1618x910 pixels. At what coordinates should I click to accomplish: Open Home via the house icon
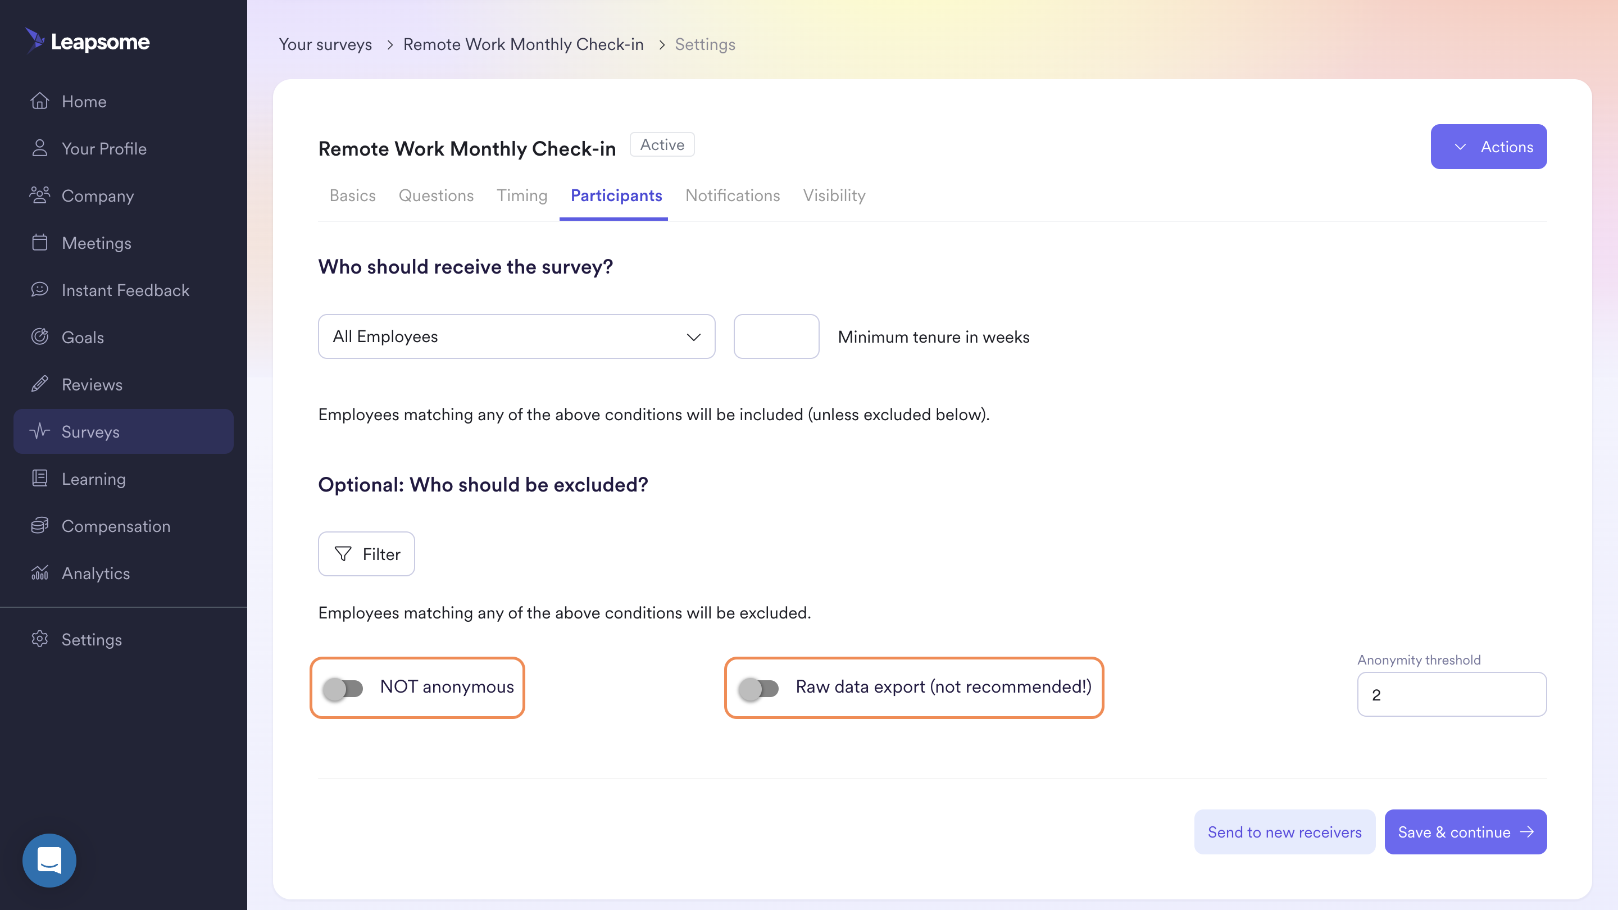click(x=39, y=101)
